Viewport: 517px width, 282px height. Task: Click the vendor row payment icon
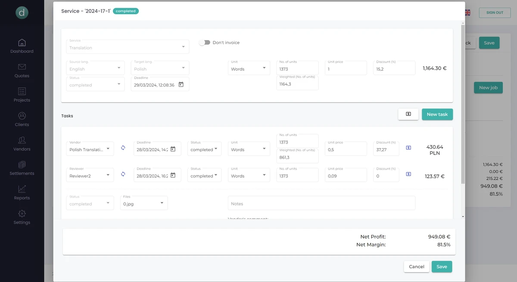(408, 148)
